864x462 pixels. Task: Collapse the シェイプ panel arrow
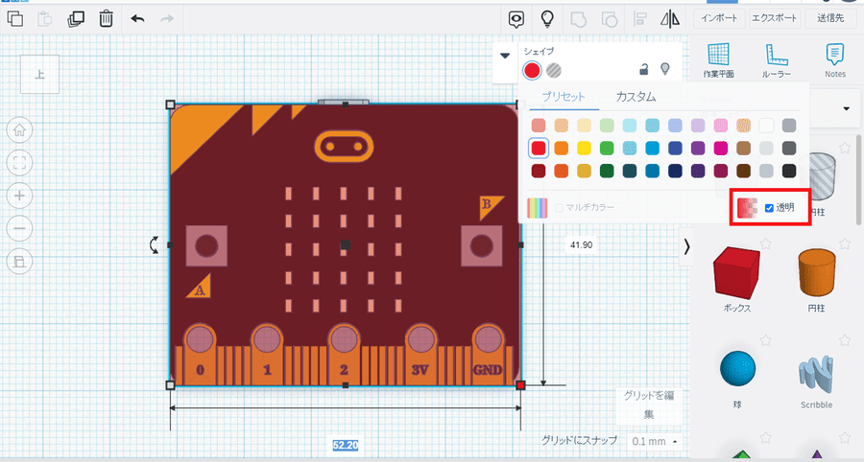(x=505, y=56)
